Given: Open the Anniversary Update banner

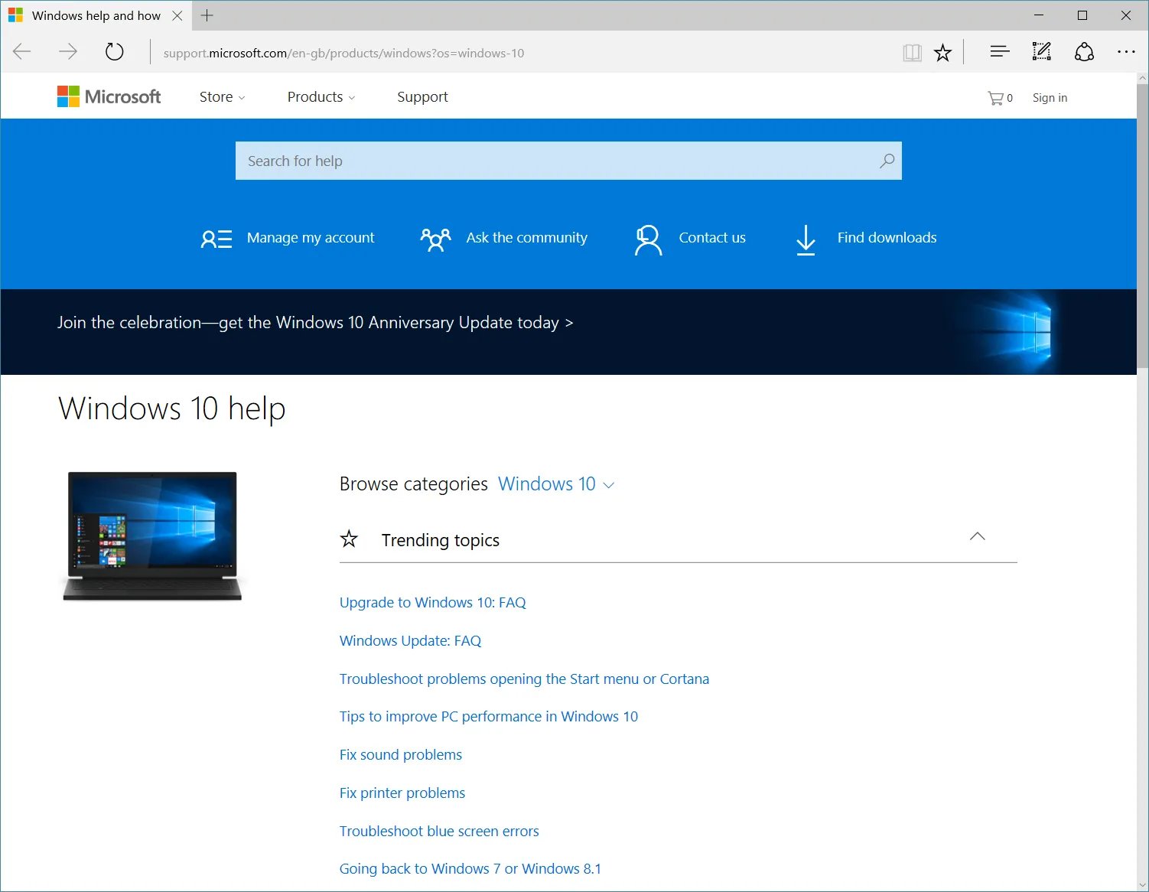Looking at the screenshot, I should 315,322.
